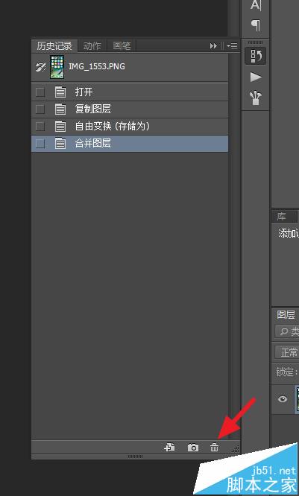Delete current state with trash icon
This screenshot has width=299, height=496.
click(215, 448)
